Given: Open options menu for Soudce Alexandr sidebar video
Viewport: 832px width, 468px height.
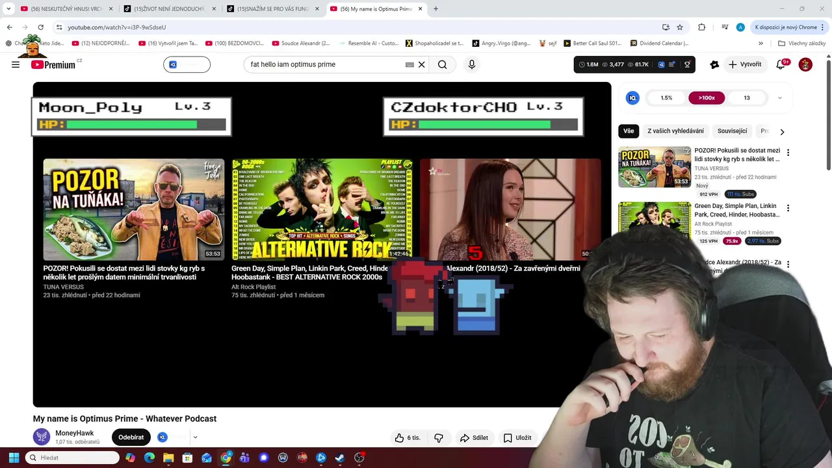Looking at the screenshot, I should coord(788,265).
